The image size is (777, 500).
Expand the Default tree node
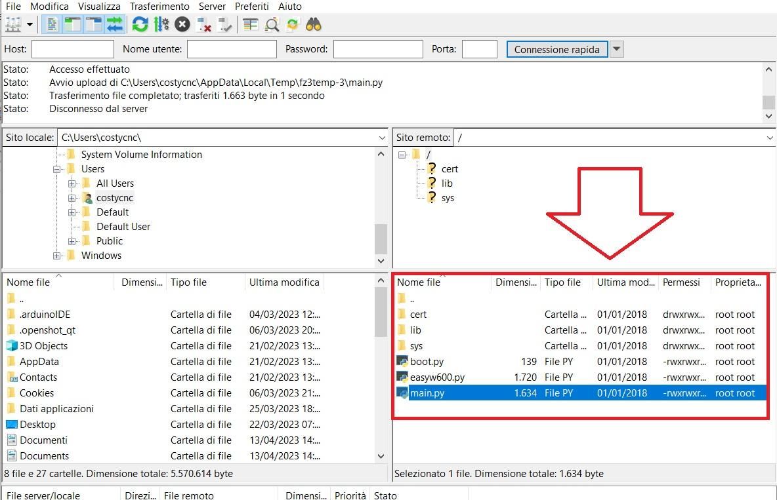[x=72, y=212]
